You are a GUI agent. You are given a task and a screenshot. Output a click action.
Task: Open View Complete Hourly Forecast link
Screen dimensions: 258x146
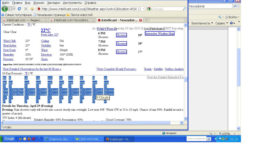(116, 69)
